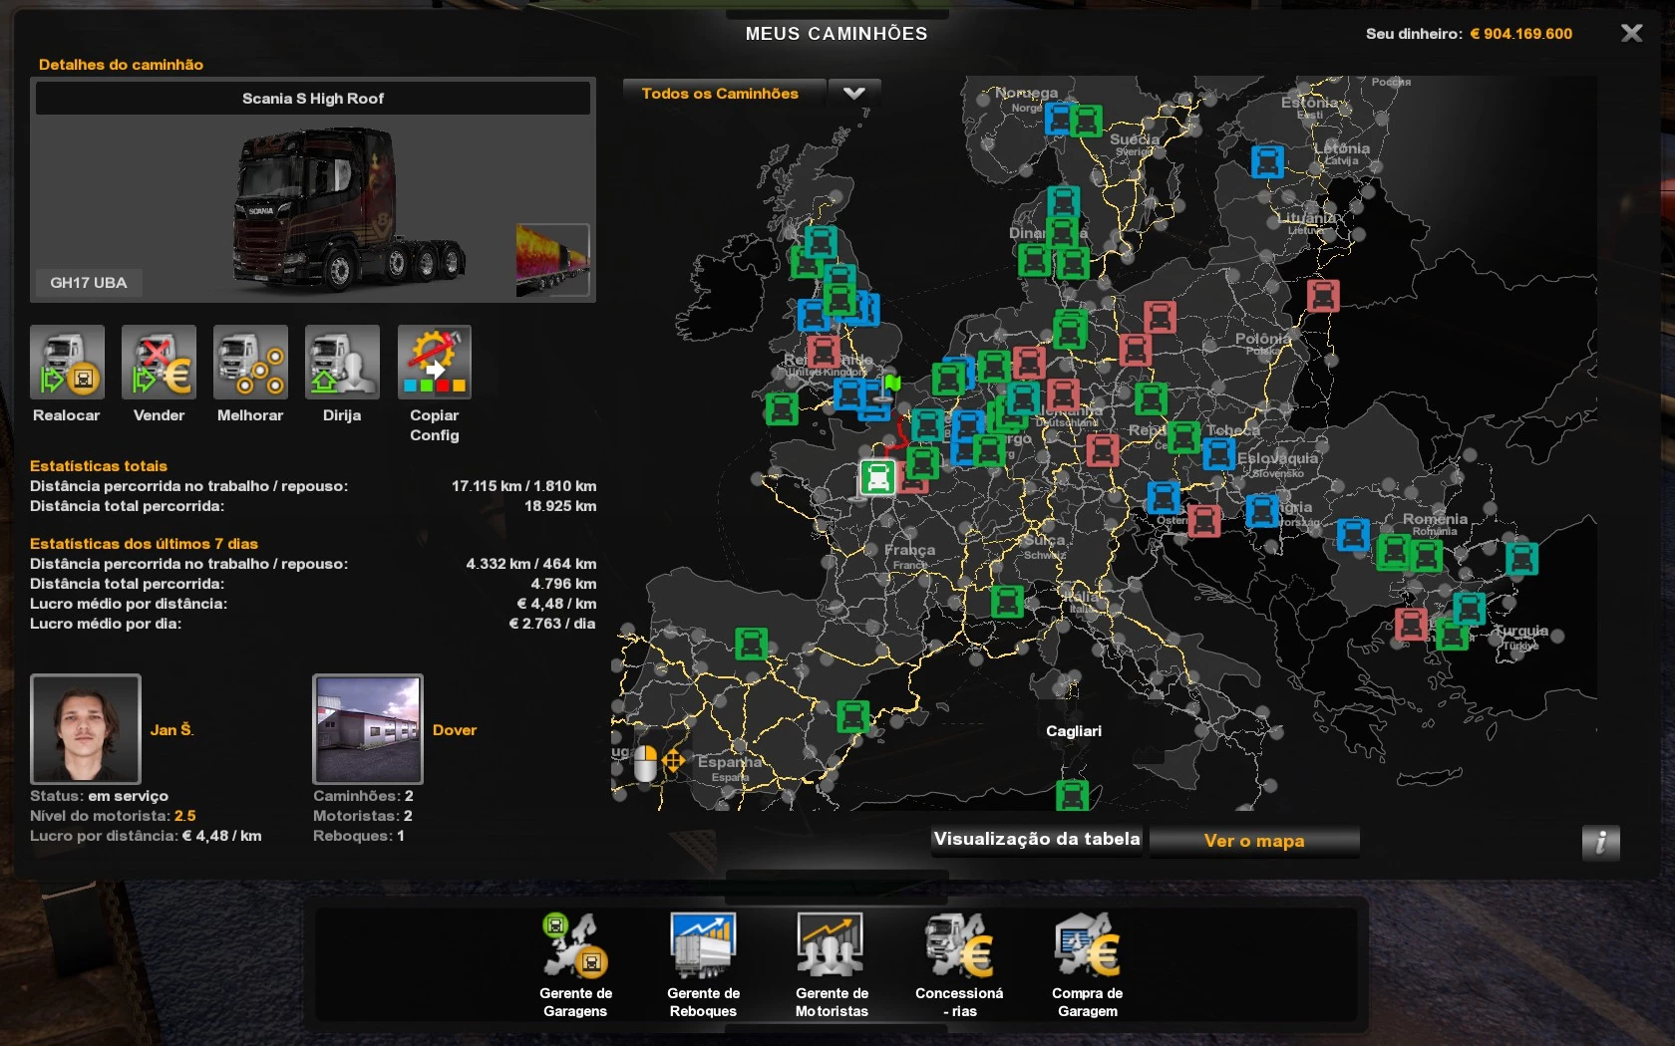The width and height of the screenshot is (1675, 1046).
Task: Switch to Ver o mapa view
Action: coord(1253,841)
